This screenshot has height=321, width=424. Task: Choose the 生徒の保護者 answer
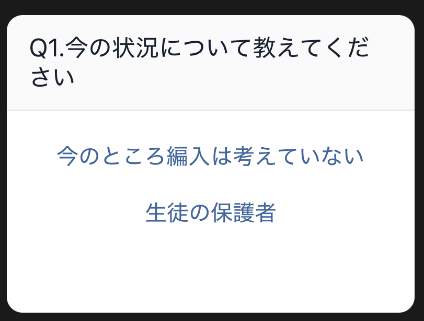pyautogui.click(x=210, y=212)
